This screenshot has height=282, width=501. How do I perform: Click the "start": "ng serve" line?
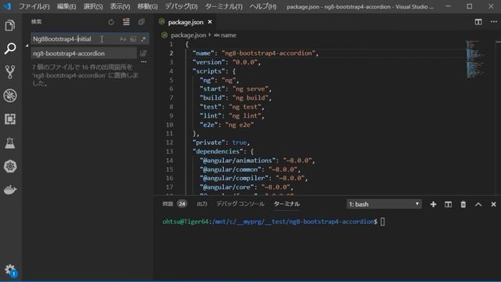[x=236, y=89]
